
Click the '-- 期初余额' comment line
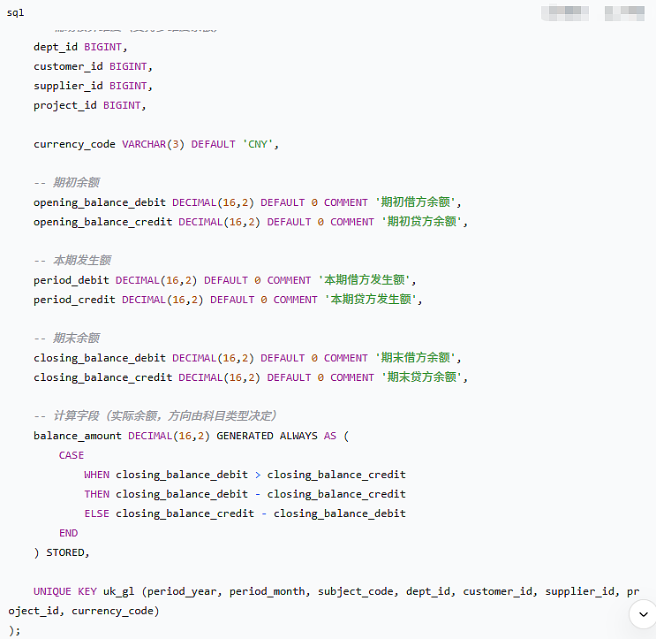(x=66, y=183)
